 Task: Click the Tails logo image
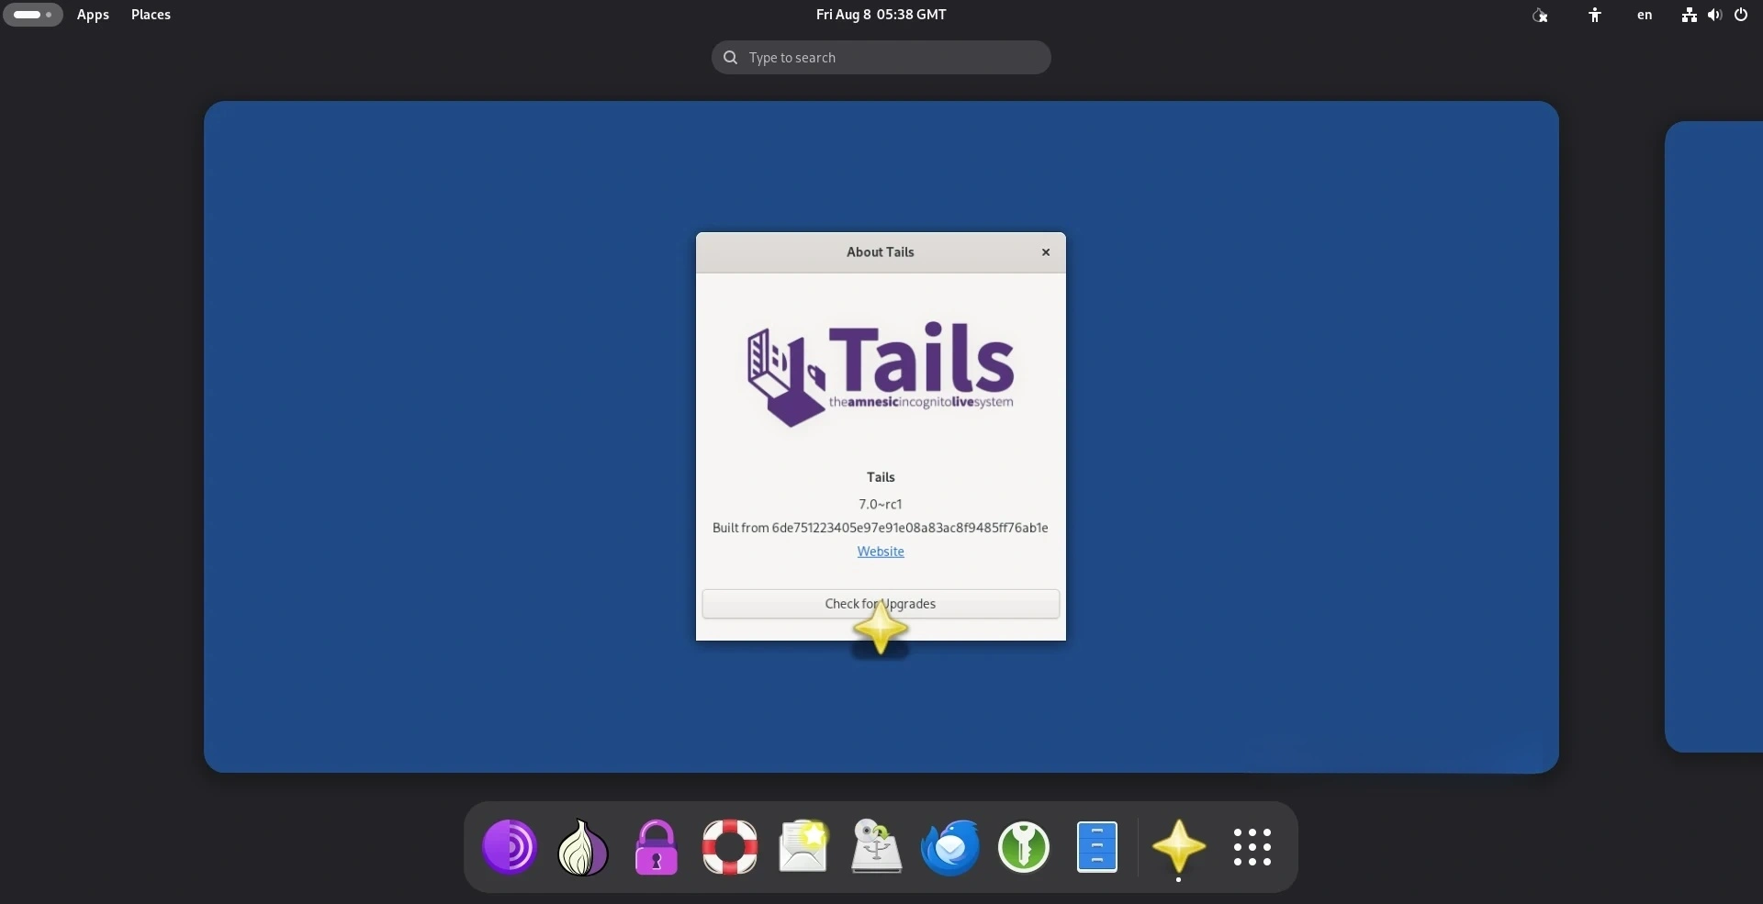point(881,374)
